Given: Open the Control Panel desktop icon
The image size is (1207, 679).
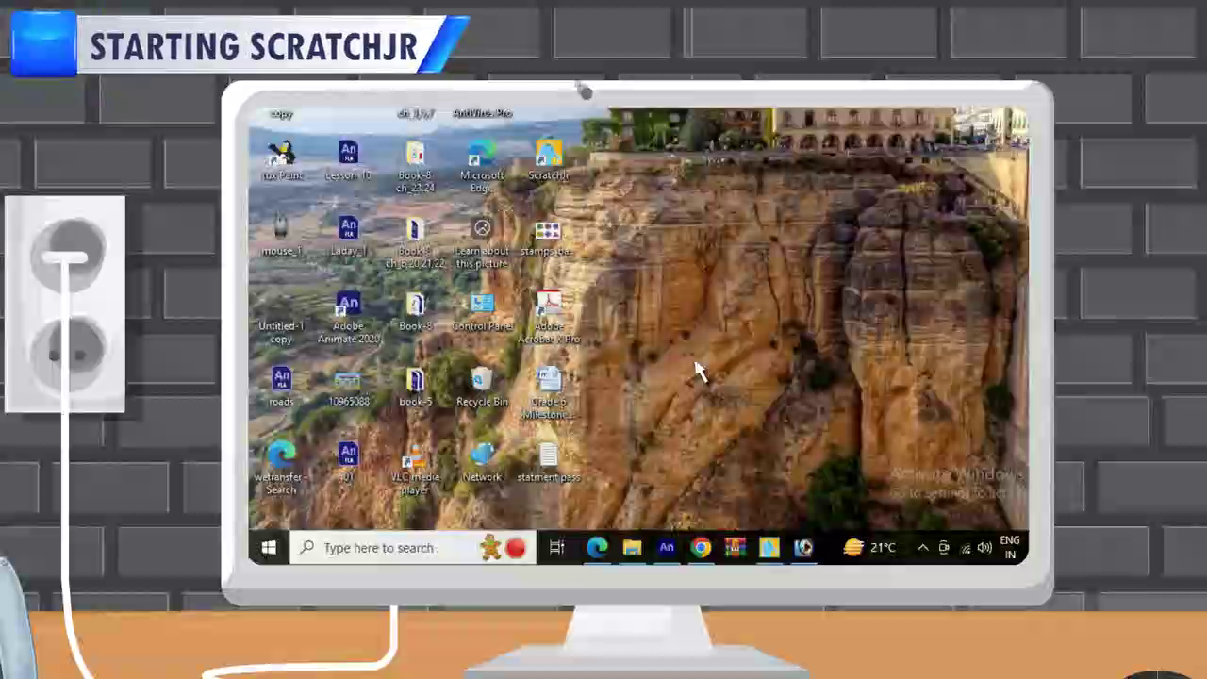Looking at the screenshot, I should pyautogui.click(x=482, y=307).
